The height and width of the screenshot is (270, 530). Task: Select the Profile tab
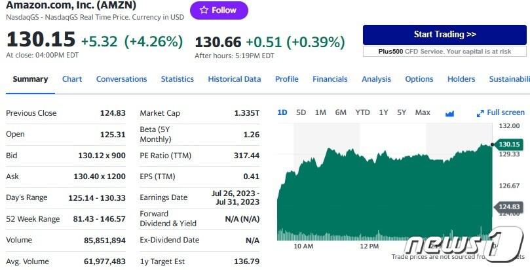[286, 79]
